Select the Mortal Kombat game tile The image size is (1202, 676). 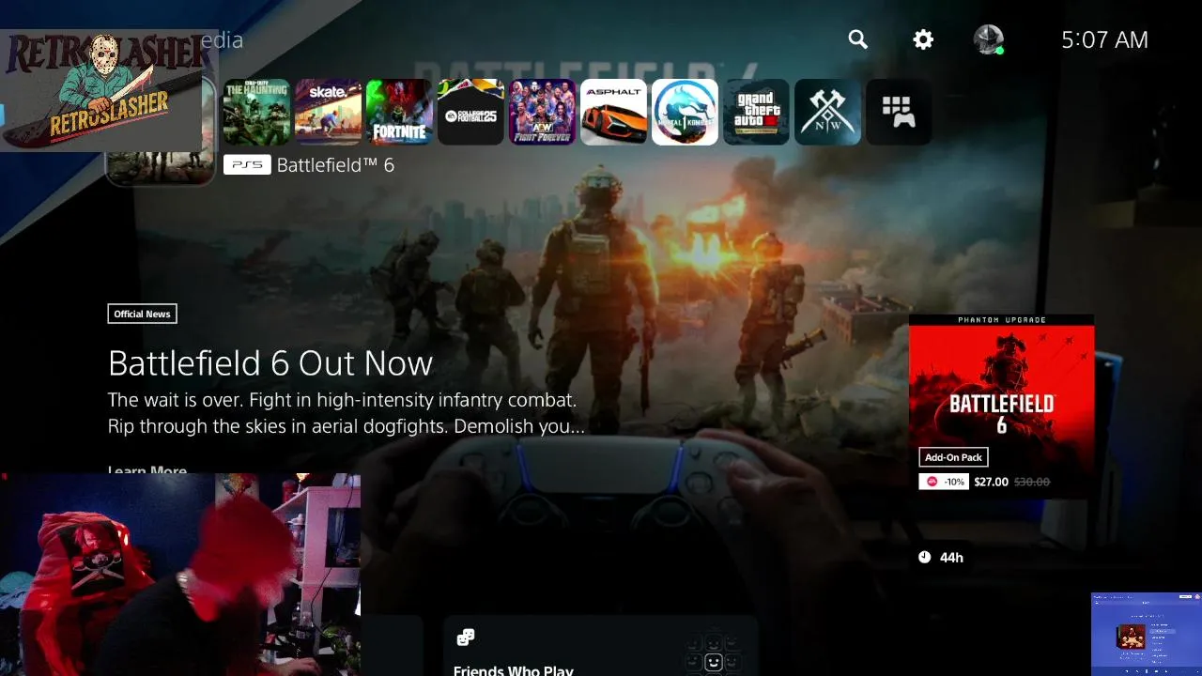685,112
